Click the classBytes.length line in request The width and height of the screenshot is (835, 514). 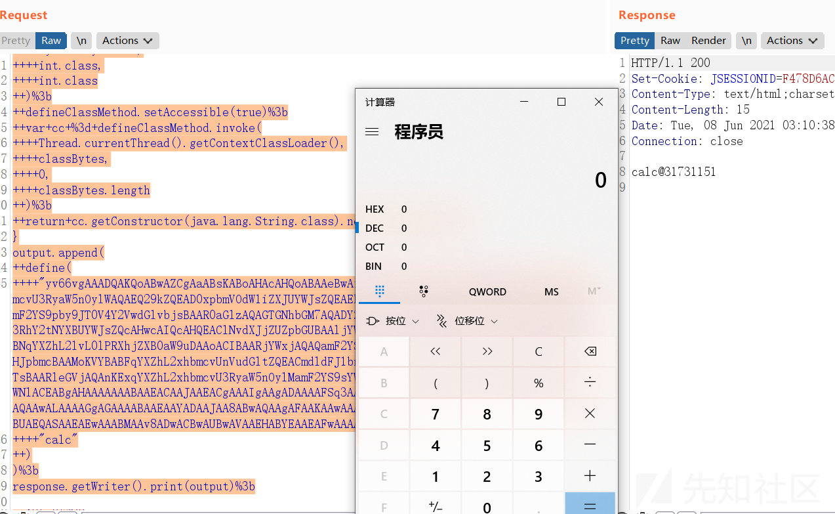pyautogui.click(x=81, y=190)
